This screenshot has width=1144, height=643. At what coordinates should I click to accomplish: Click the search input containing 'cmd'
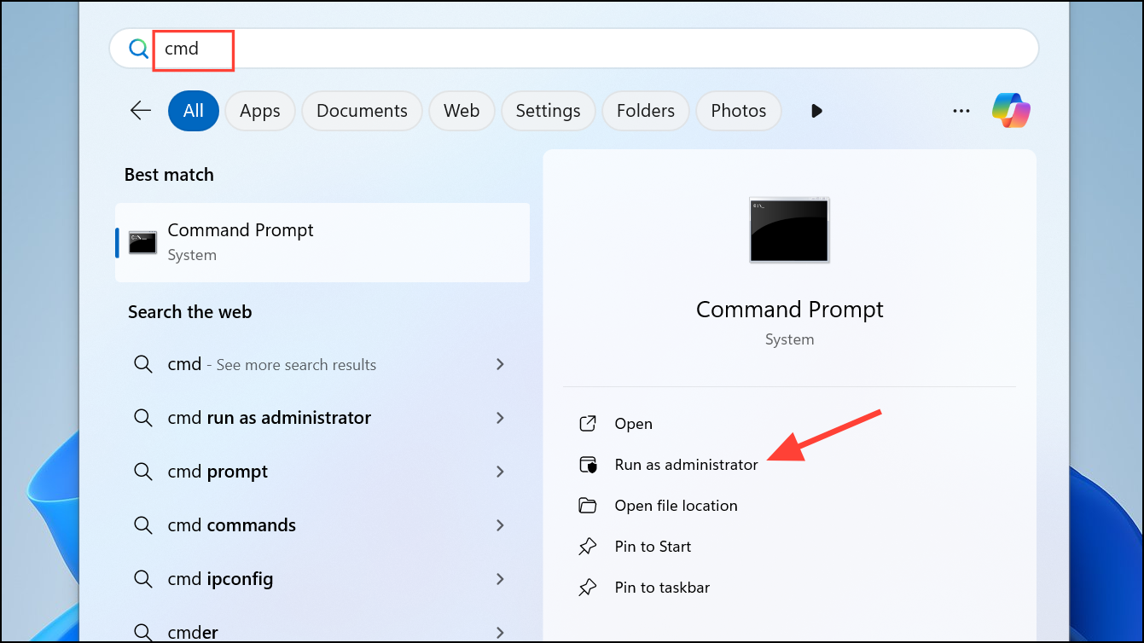pyautogui.click(x=193, y=49)
